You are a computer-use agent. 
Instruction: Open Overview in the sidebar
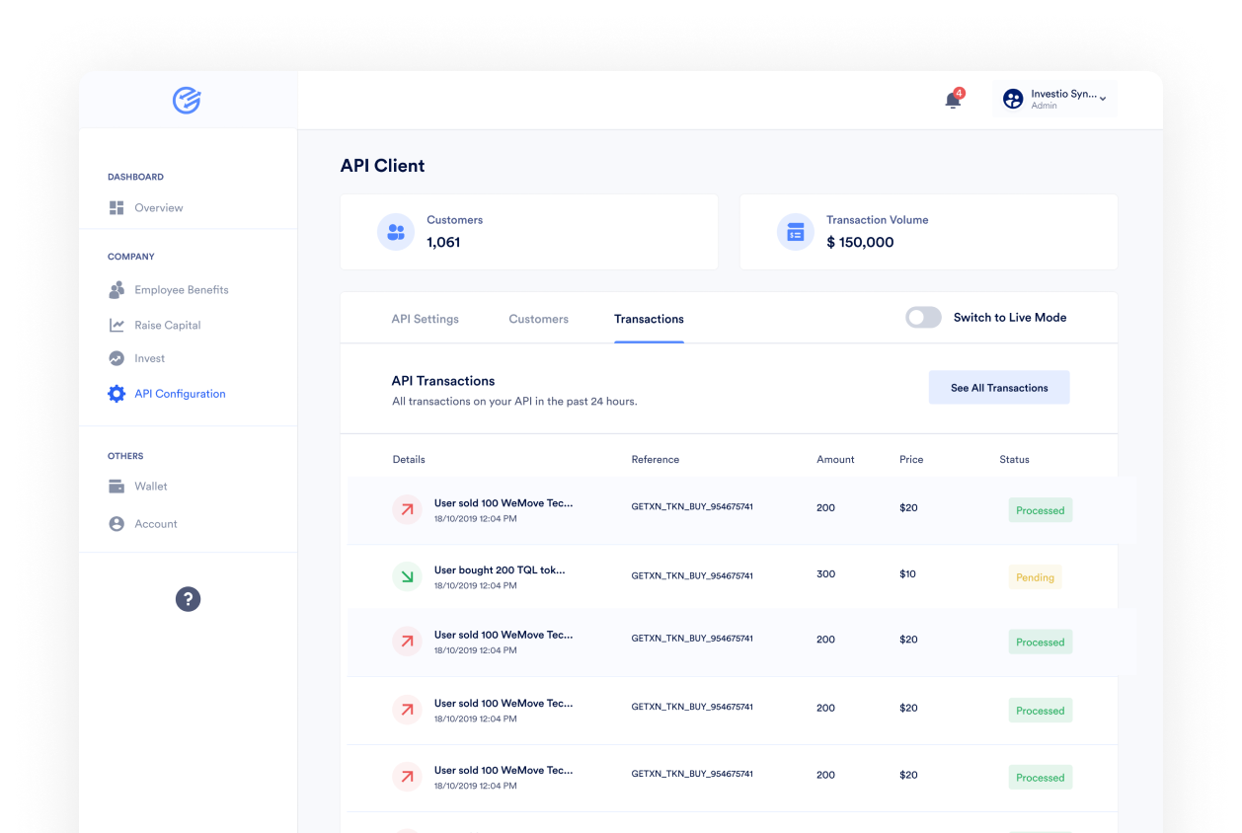159,207
